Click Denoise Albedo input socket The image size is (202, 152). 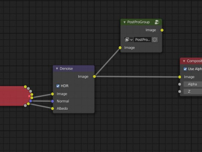point(53,109)
